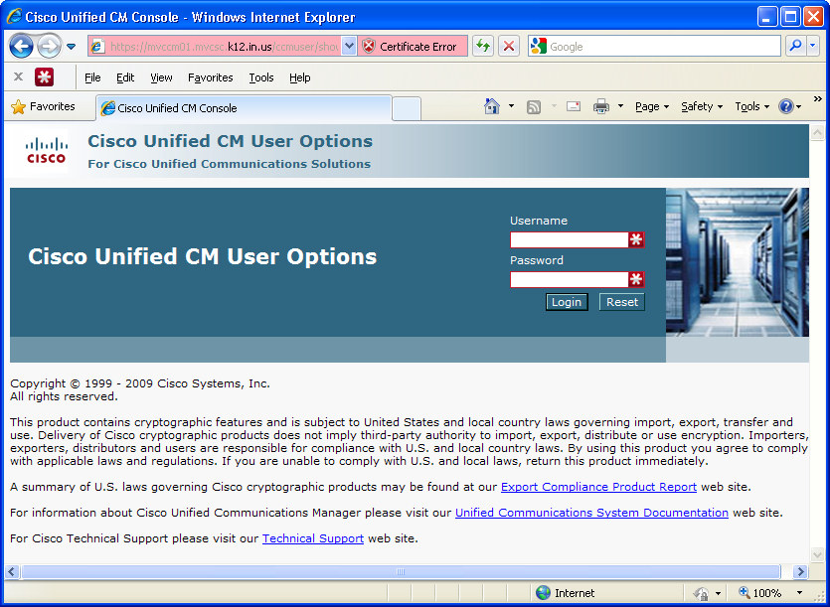Click the page icon in address bar

pyautogui.click(x=97, y=47)
